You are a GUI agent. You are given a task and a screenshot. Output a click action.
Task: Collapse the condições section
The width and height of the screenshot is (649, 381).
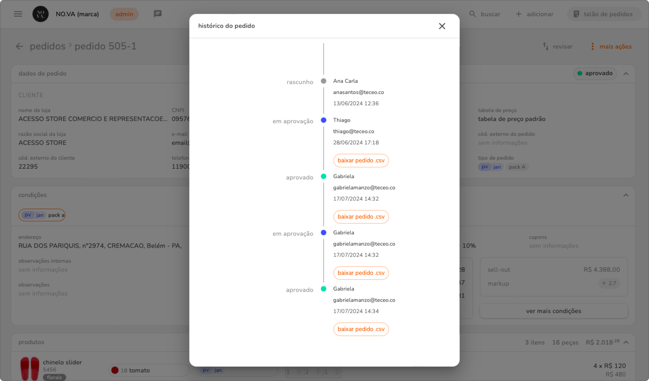[x=626, y=195]
